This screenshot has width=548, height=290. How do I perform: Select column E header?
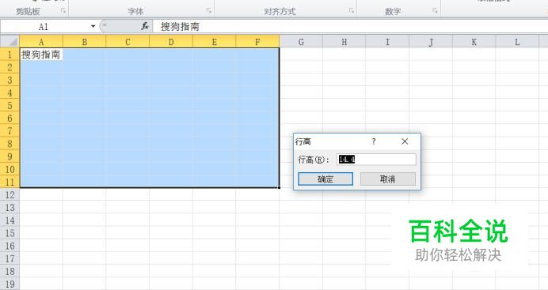(215, 42)
